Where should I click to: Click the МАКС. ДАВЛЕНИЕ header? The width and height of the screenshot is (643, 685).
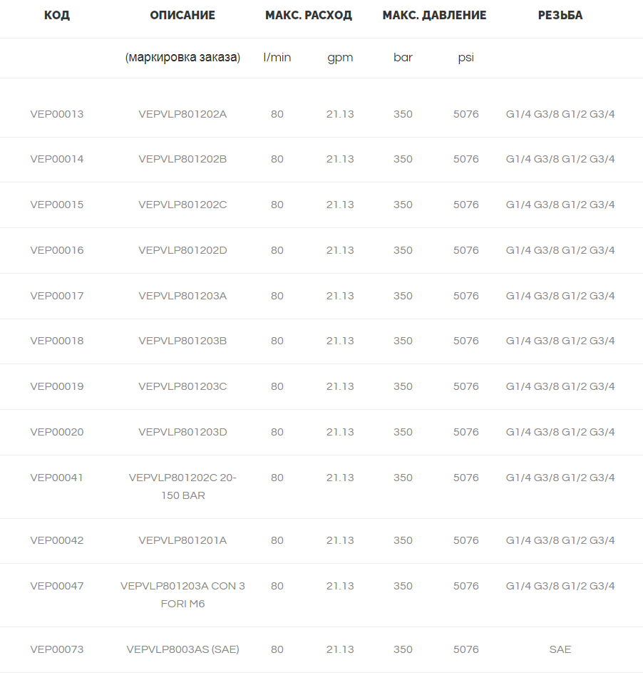[x=434, y=15]
